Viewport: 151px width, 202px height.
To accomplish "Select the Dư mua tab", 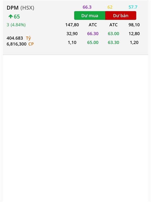I will [90, 16].
